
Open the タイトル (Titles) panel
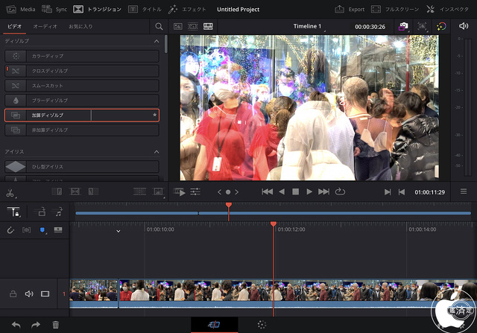(142, 10)
